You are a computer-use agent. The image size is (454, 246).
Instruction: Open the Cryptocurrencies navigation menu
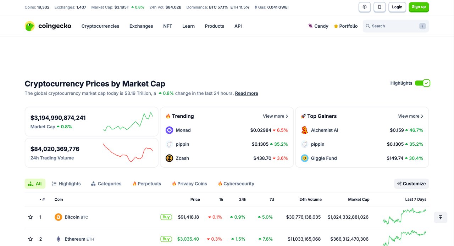(100, 26)
